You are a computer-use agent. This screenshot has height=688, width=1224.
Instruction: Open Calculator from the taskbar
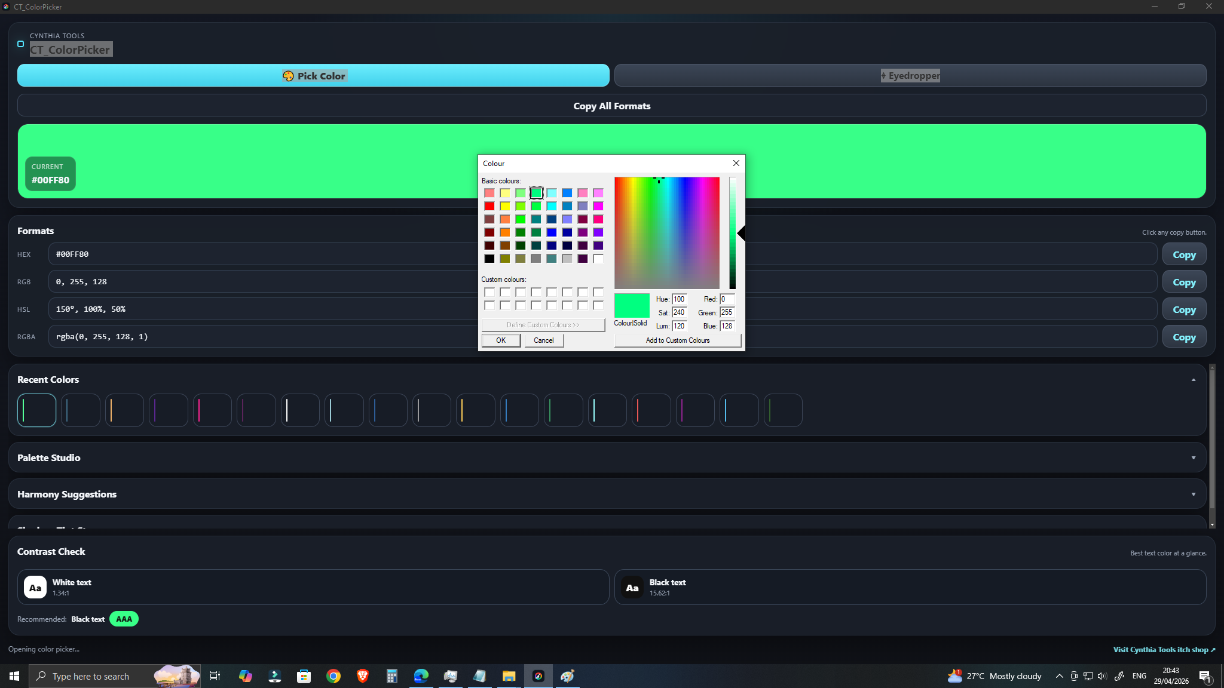tap(392, 676)
